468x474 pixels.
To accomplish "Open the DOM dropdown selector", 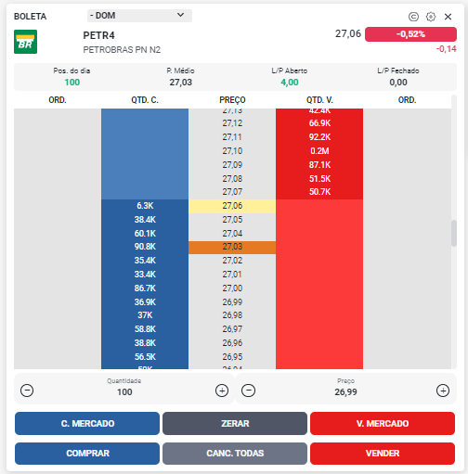I will pyautogui.click(x=139, y=16).
